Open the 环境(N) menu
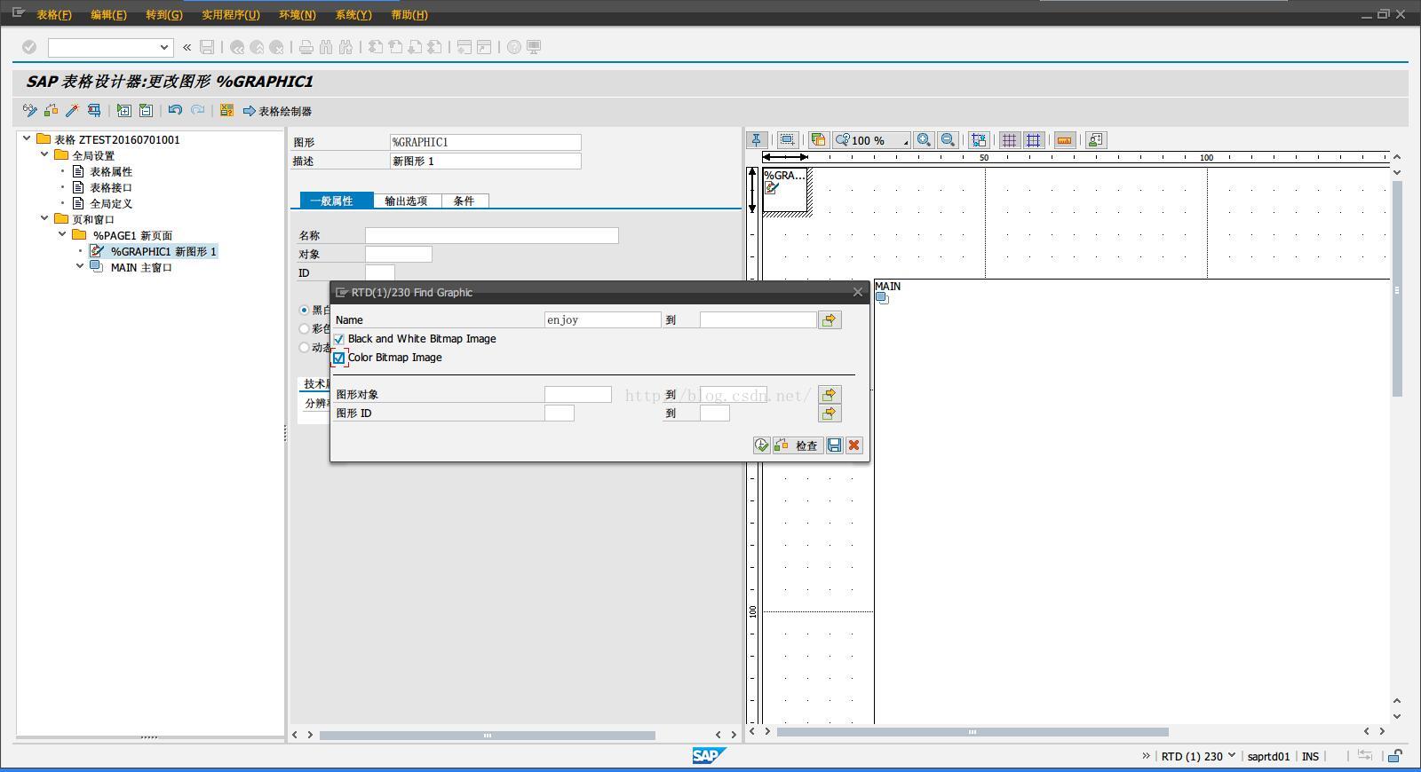The image size is (1421, 772). pyautogui.click(x=297, y=14)
